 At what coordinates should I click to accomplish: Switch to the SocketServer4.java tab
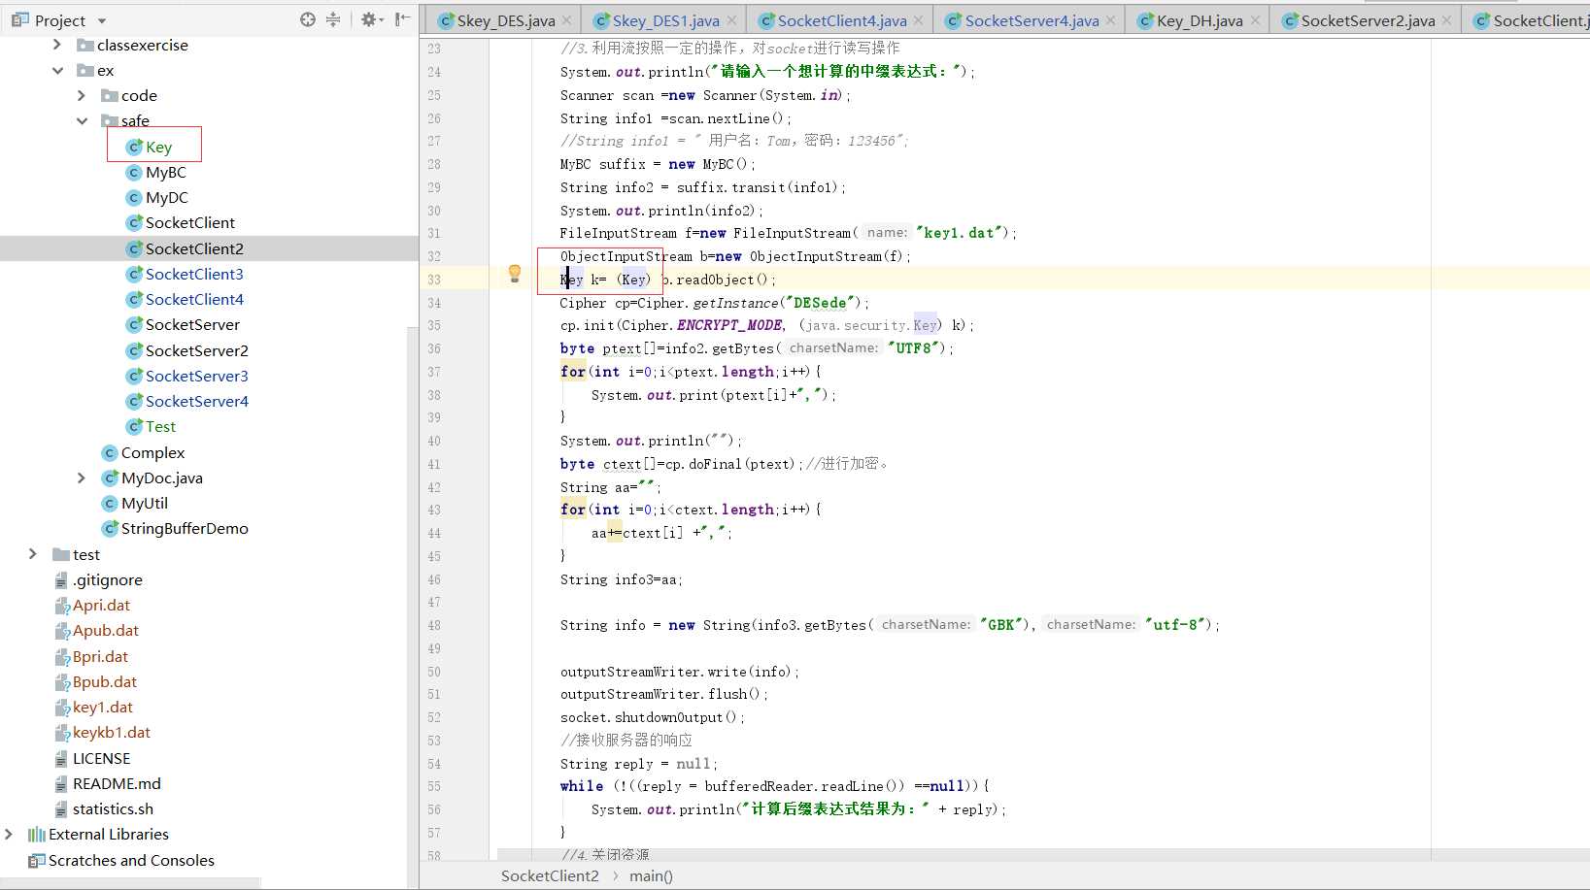coord(1032,20)
